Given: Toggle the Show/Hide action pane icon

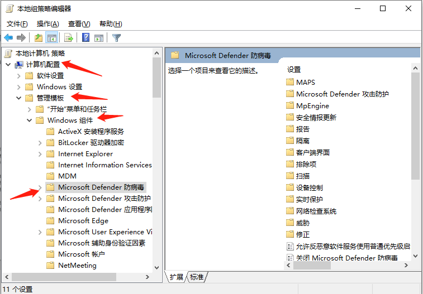Looking at the screenshot, I should point(99,38).
